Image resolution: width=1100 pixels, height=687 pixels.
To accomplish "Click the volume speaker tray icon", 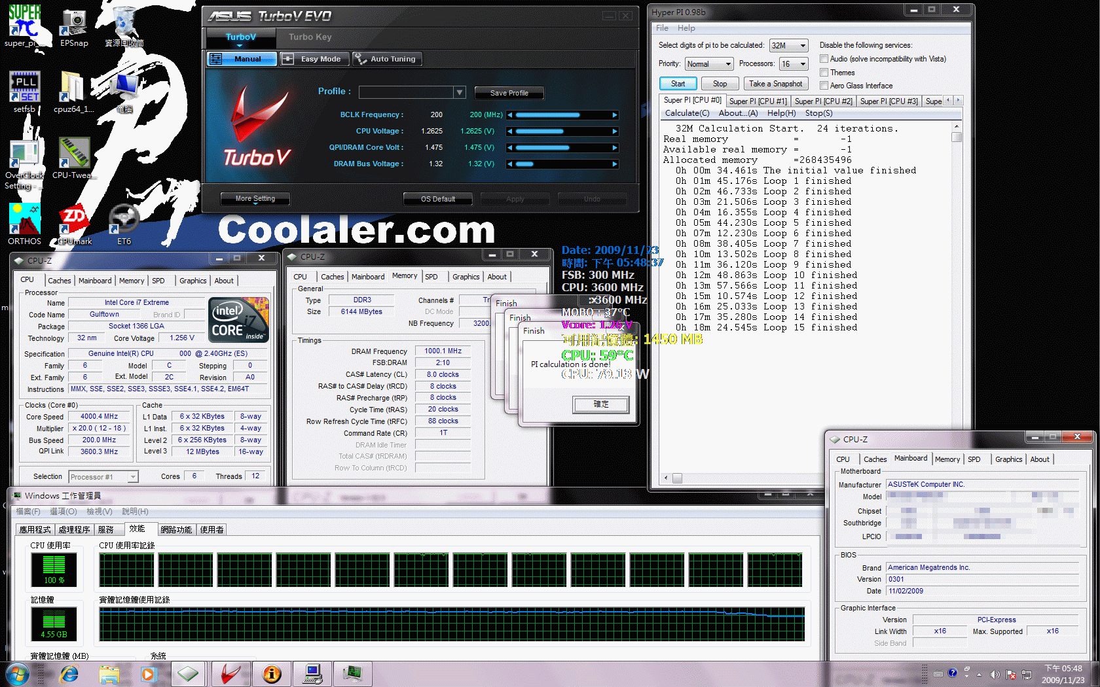I will 995,675.
